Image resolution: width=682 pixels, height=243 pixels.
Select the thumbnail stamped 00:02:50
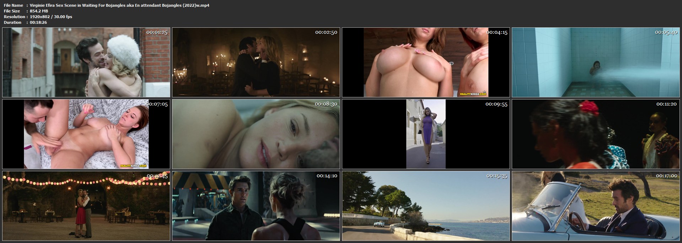pos(256,62)
